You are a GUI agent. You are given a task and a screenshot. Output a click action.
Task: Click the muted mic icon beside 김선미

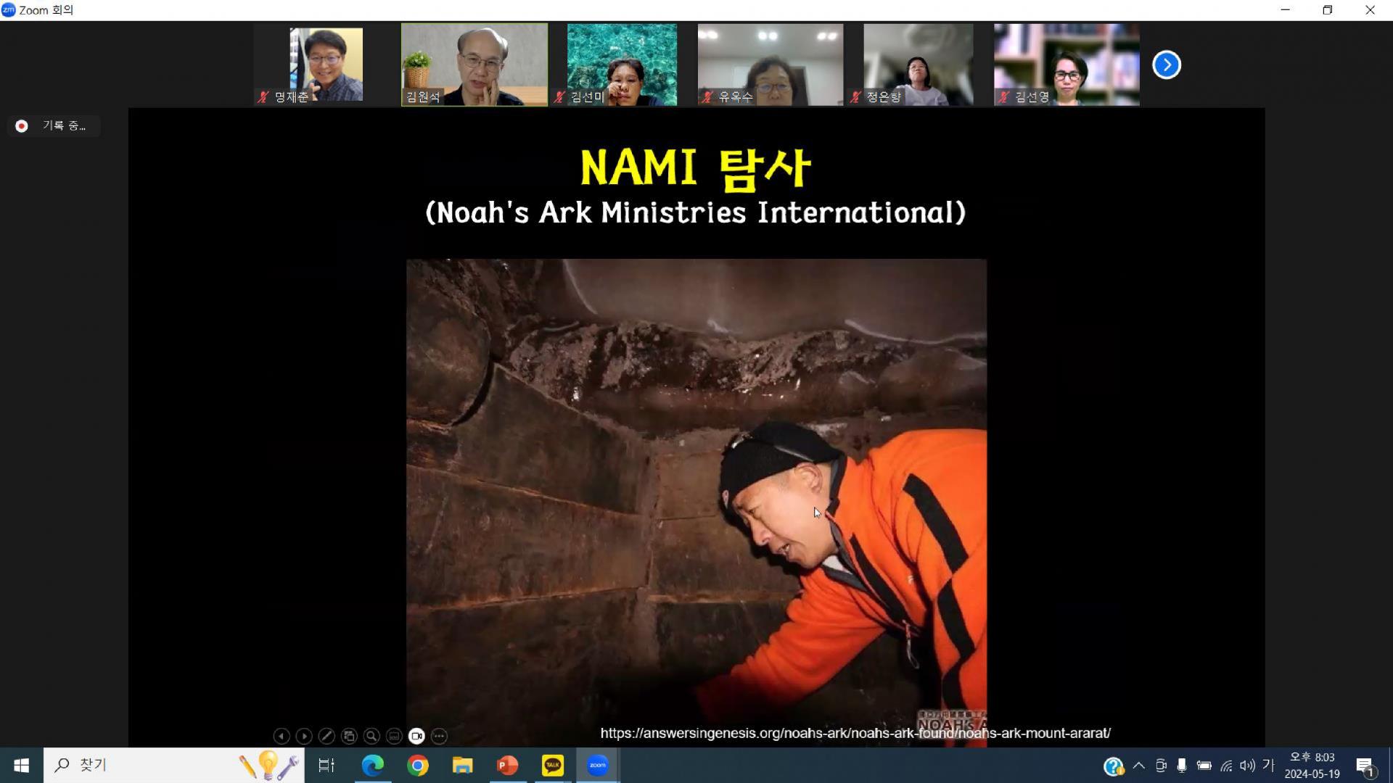click(559, 96)
